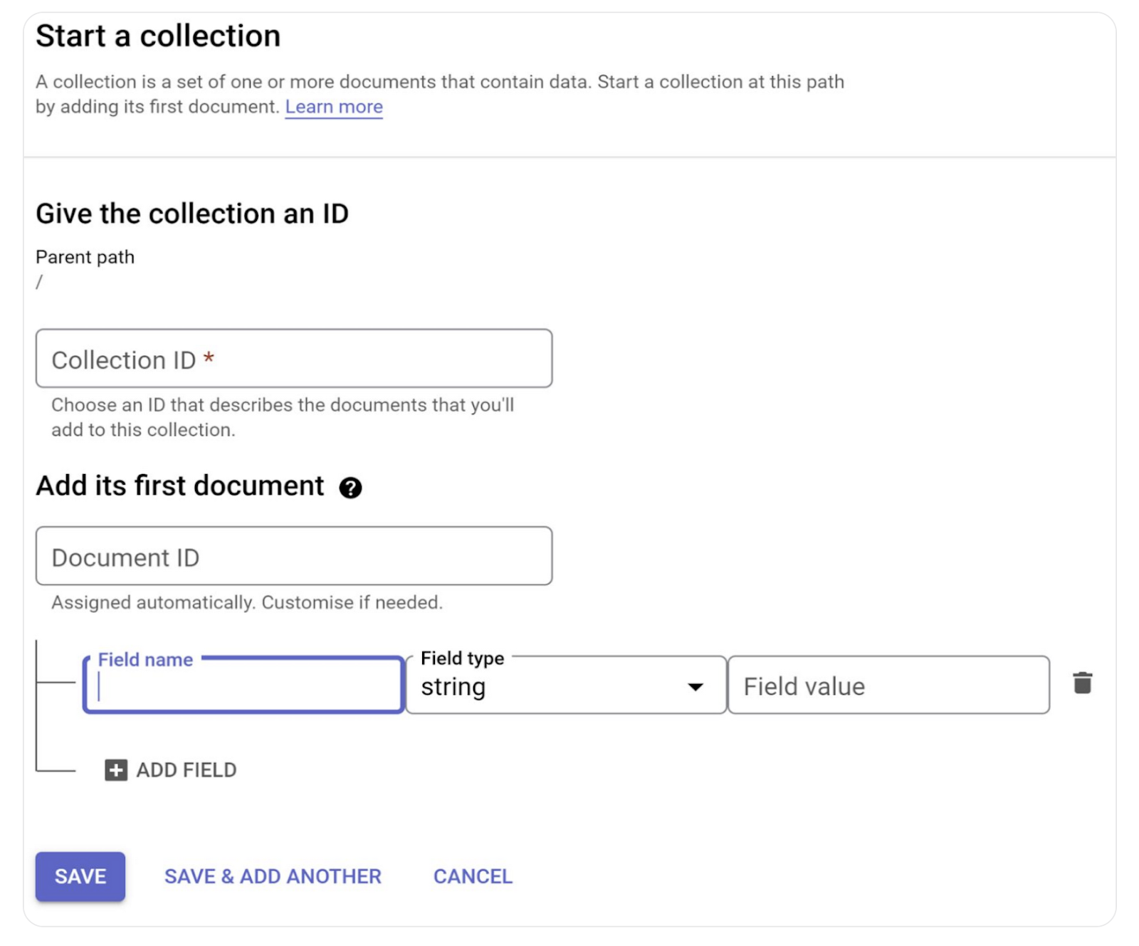Click into the Document ID box
The height and width of the screenshot is (946, 1139).
(x=294, y=557)
